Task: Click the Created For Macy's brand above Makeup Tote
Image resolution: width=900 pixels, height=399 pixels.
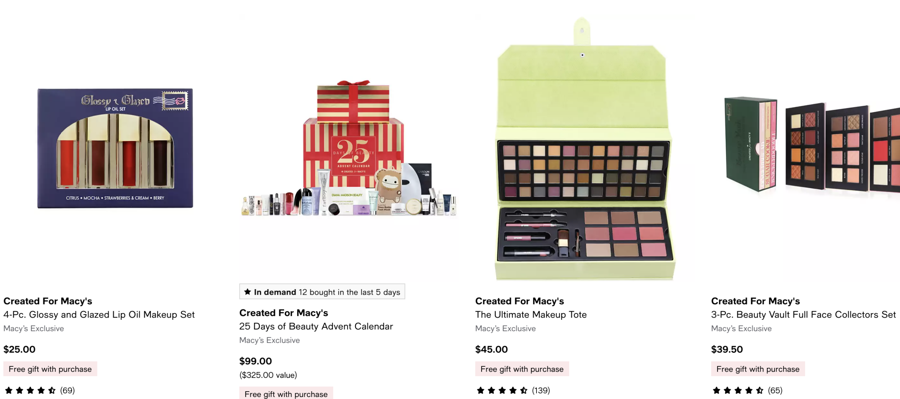Action: click(x=520, y=301)
